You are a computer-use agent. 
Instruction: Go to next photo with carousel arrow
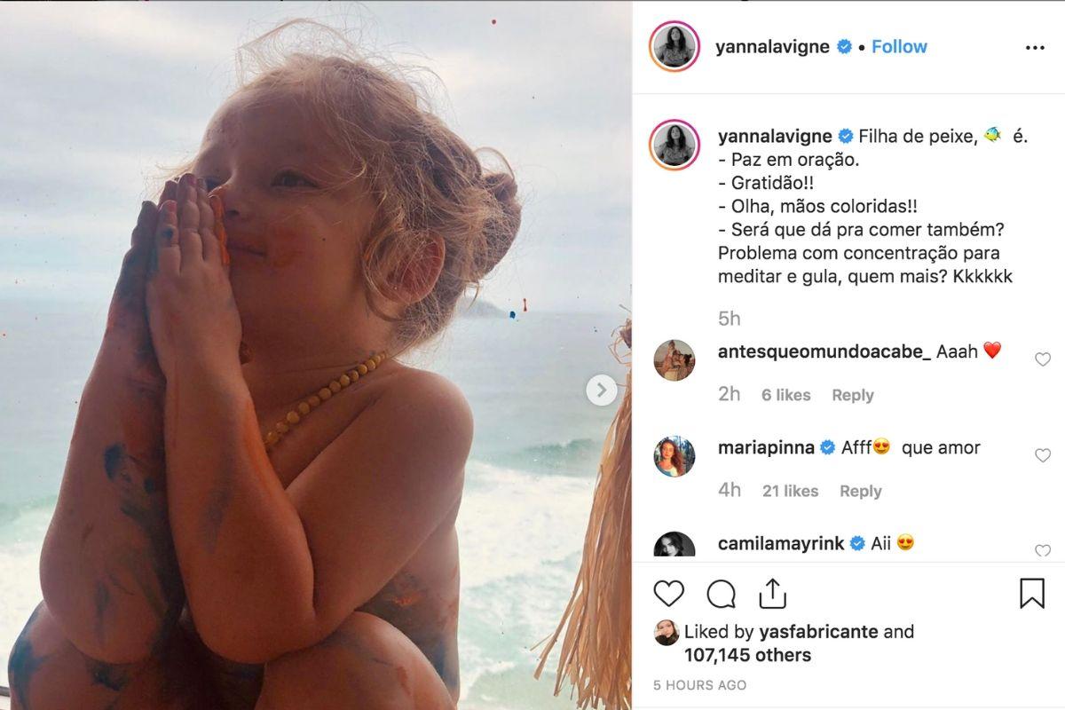pos(601,390)
